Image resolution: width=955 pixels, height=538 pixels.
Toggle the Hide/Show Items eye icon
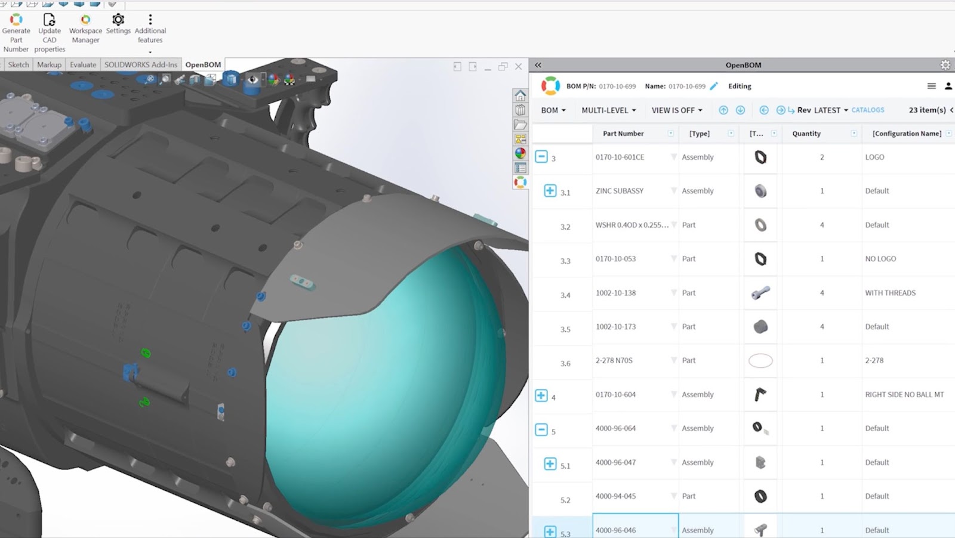[253, 79]
